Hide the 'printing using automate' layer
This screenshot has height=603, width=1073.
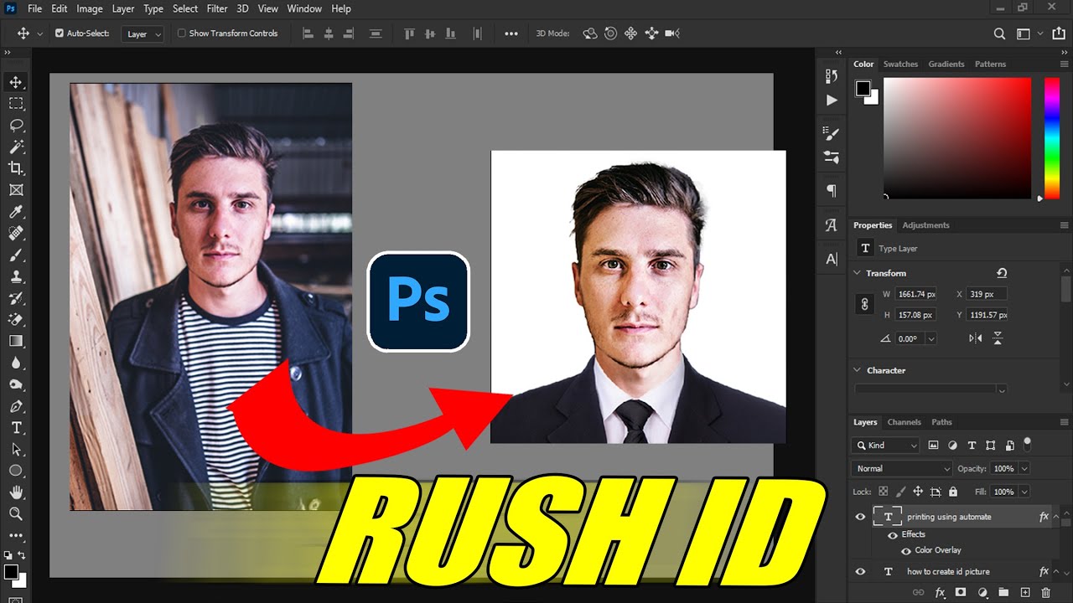pos(860,517)
